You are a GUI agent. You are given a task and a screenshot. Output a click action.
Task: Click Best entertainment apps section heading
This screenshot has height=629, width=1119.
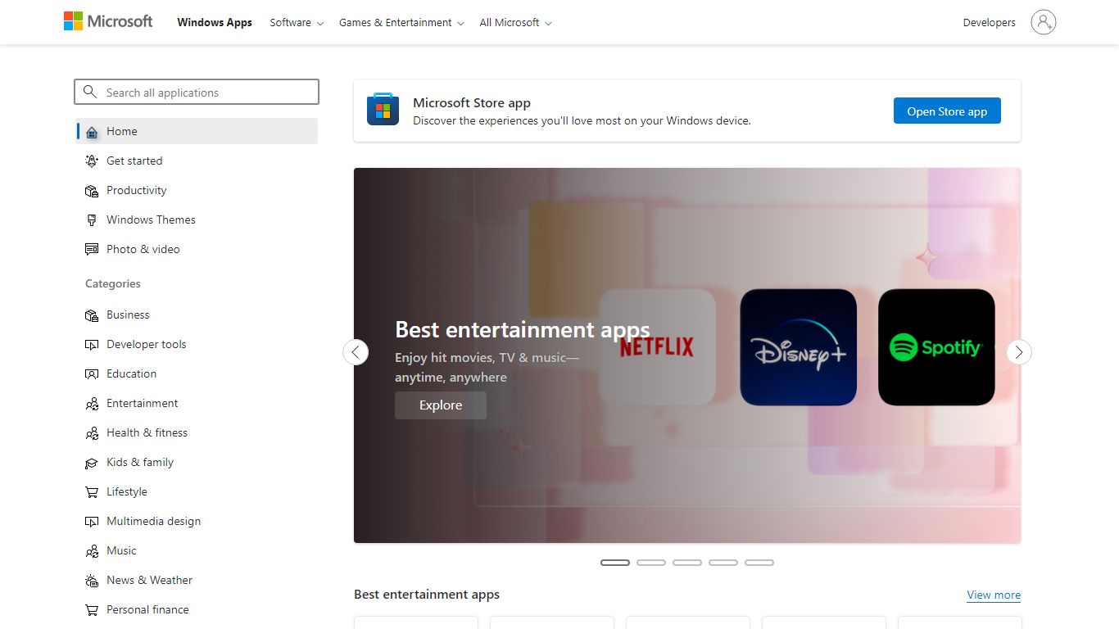point(427,595)
